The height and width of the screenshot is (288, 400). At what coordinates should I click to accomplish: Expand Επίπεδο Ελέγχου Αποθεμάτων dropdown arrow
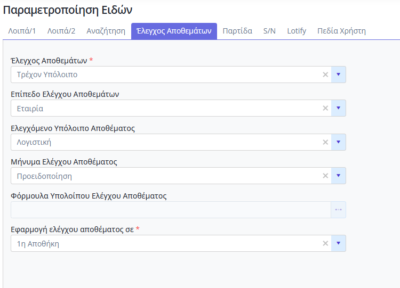339,108
